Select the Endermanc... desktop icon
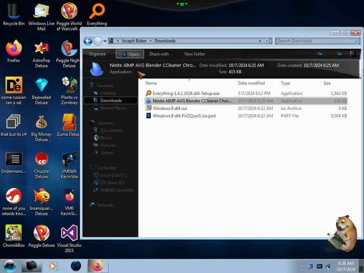 tap(14, 162)
